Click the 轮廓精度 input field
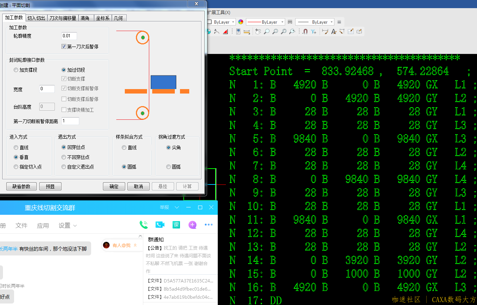This screenshot has width=477, height=305. coord(69,36)
